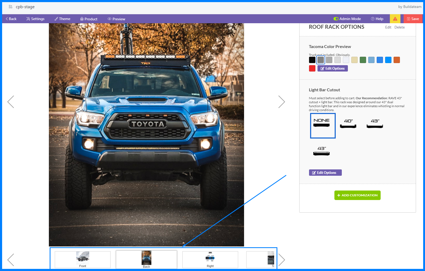Show next main image with right arrow

click(282, 102)
